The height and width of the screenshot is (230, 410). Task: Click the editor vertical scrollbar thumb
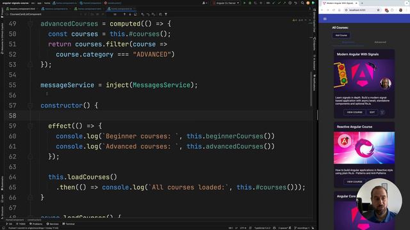coord(311,89)
